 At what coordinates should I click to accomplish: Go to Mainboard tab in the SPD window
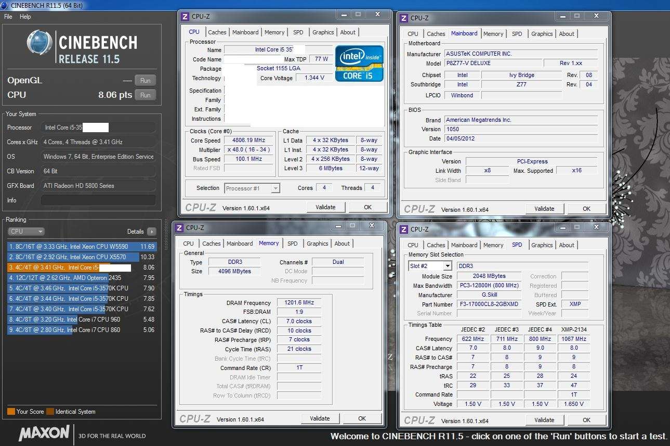[464, 245]
